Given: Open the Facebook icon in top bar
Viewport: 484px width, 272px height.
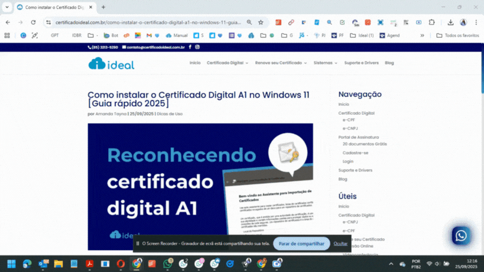Looking at the screenshot, I should click(191, 47).
